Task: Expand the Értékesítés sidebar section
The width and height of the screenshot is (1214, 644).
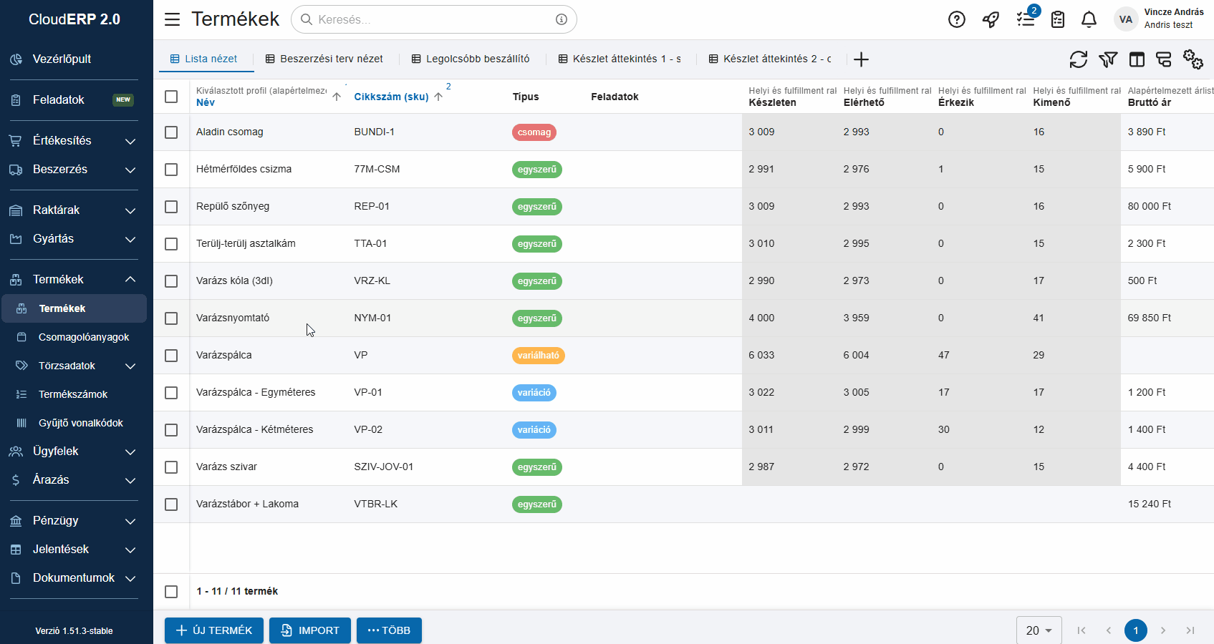Action: click(130, 141)
